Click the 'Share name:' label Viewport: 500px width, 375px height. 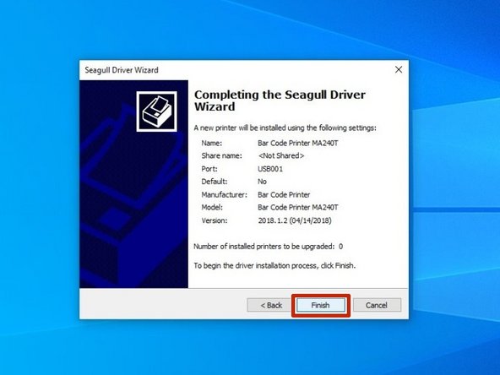[x=221, y=155]
